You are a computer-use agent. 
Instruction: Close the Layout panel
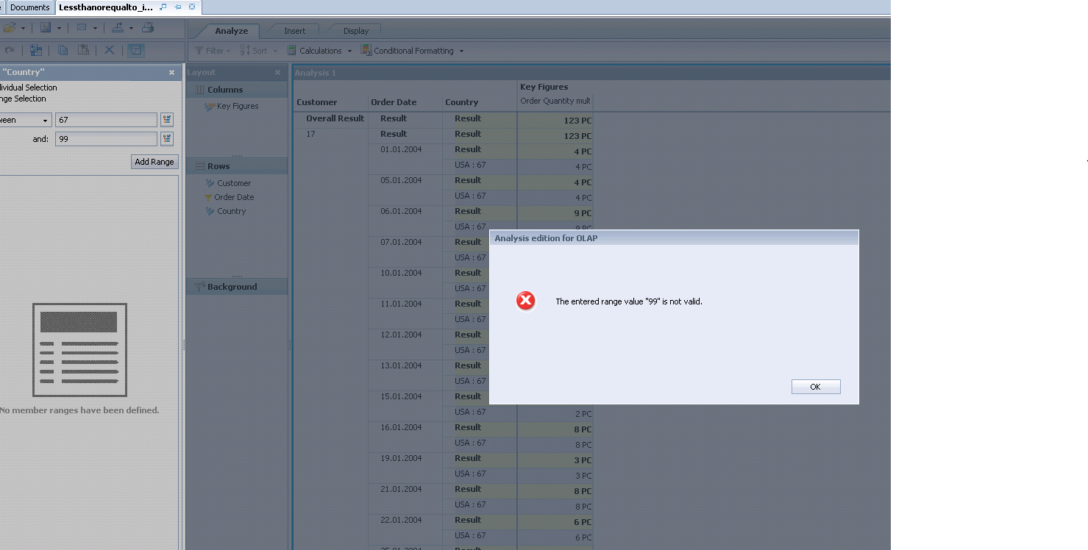(x=278, y=72)
